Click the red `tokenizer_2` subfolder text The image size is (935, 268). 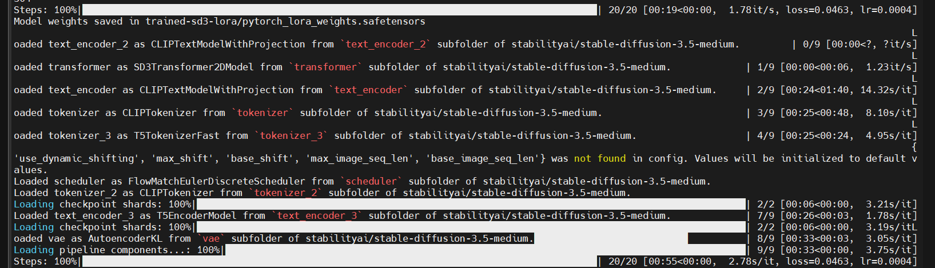(x=285, y=193)
